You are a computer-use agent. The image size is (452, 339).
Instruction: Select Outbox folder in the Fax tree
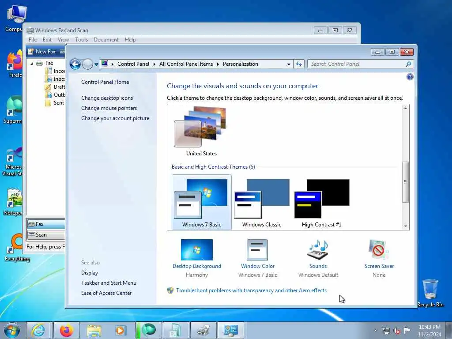pyautogui.click(x=55, y=95)
